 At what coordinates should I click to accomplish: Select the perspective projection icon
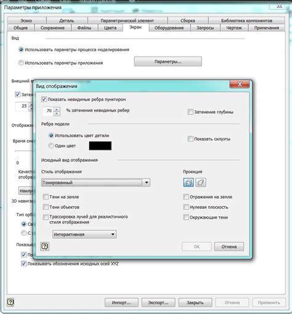201,182
